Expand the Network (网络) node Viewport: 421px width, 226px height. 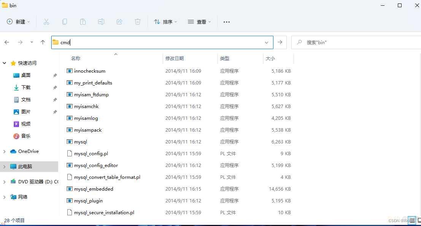(x=4, y=197)
